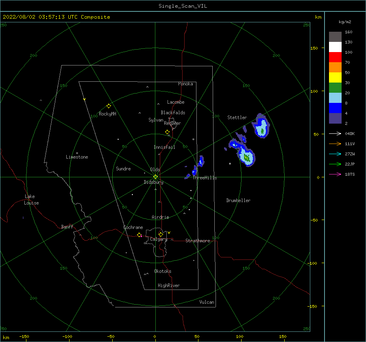366x342 pixels.
Task: Click the Banff label
Action: pyautogui.click(x=67, y=227)
